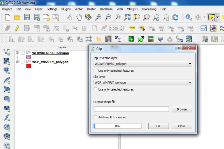This screenshot has width=224, height=149.
Task: Open the Field Calculator abacus icon
Action: click(213, 28)
